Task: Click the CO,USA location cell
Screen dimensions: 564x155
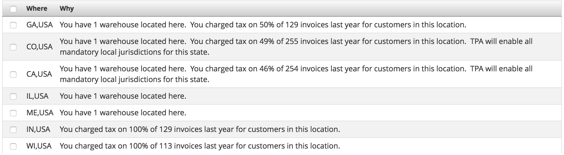Action: coord(39,47)
